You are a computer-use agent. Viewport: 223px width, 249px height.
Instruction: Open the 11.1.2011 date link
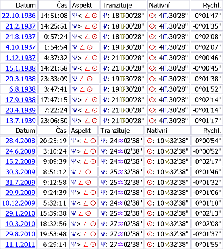(x=20, y=244)
